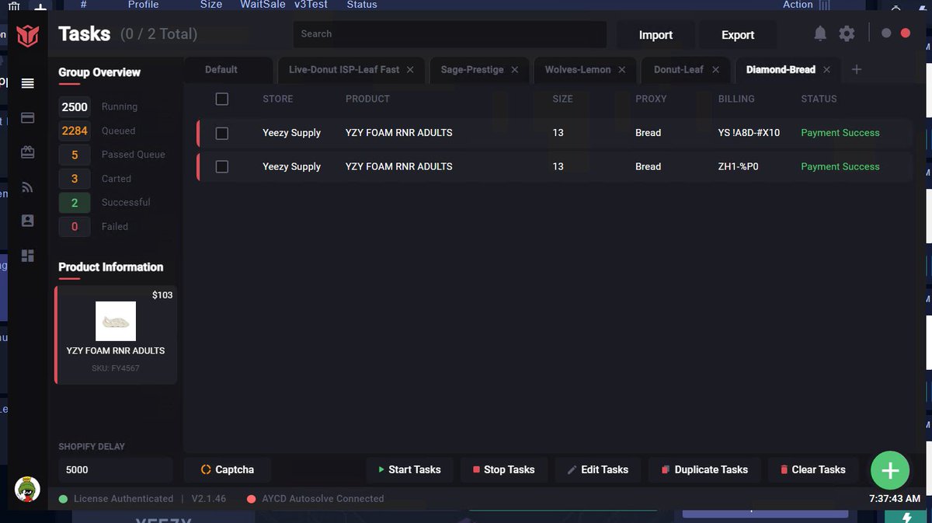The image size is (932, 523).
Task: Click the STATUS column header
Action: coord(819,99)
